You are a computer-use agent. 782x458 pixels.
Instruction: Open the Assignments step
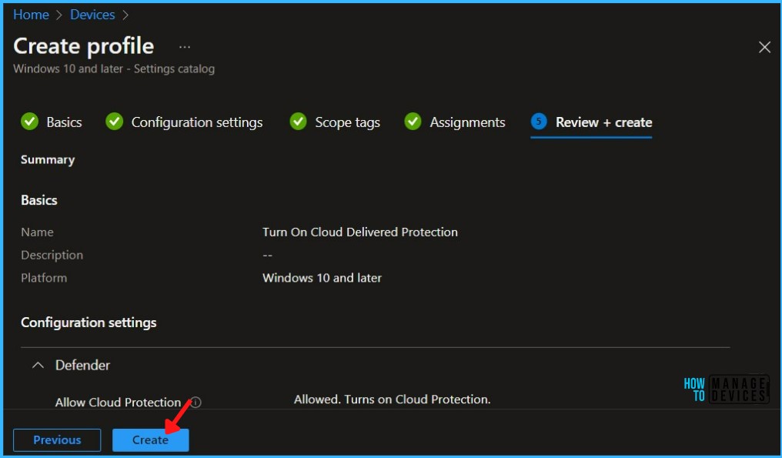tap(467, 122)
